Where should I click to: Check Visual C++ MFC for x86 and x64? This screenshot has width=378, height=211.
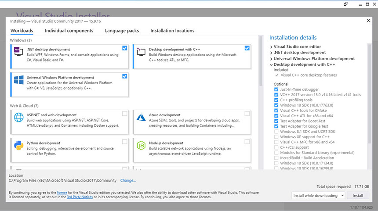(276, 142)
